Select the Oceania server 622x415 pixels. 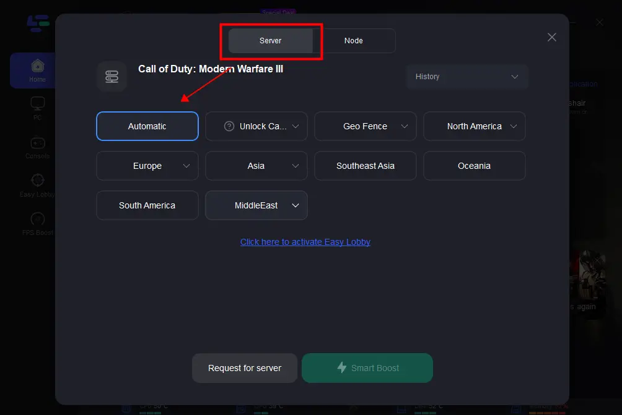coord(475,166)
